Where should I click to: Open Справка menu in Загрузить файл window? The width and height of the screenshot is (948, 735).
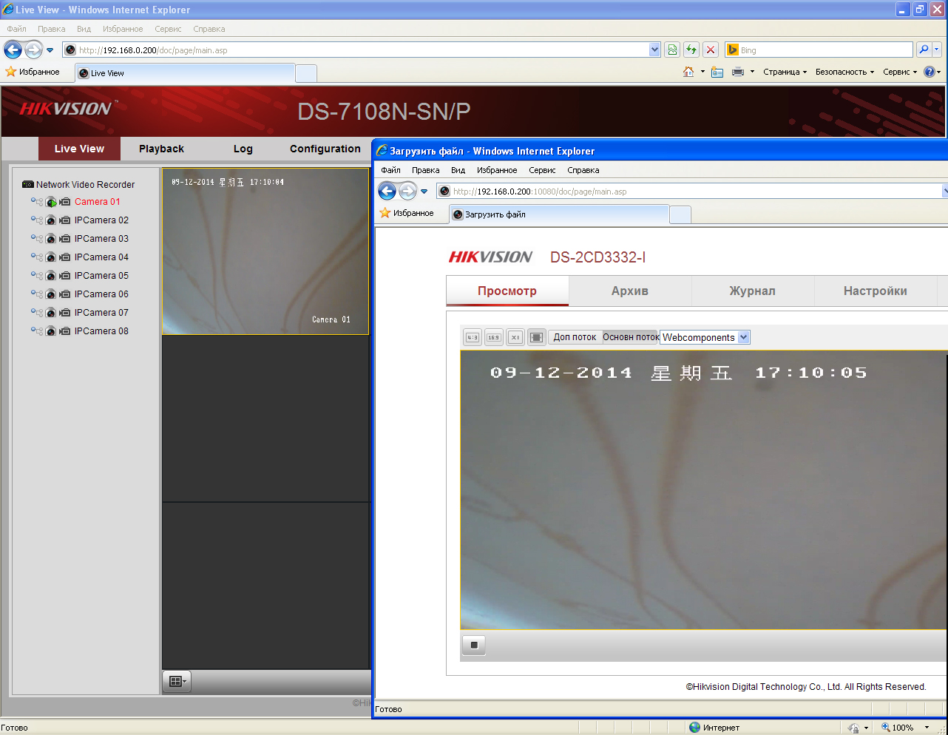tap(583, 170)
